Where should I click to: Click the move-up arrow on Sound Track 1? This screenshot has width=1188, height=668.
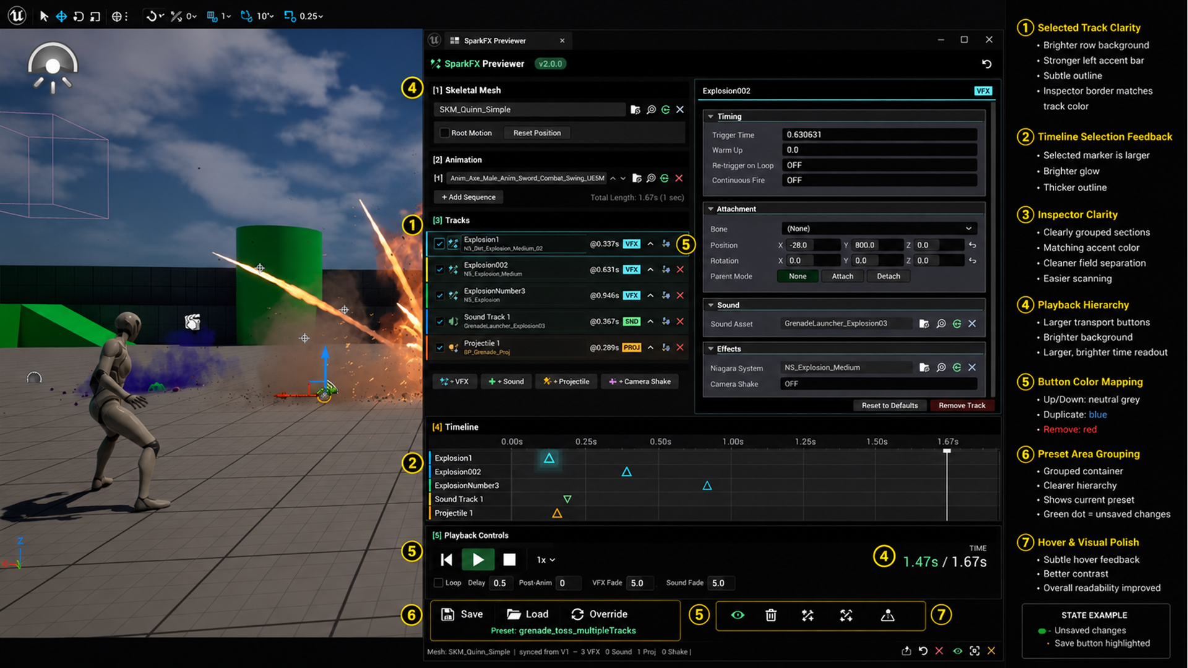point(650,322)
